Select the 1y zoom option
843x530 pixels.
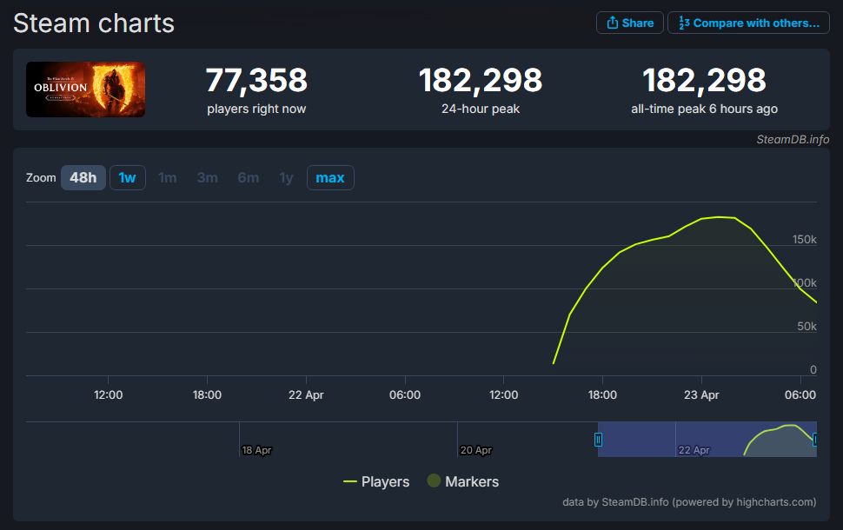point(287,178)
